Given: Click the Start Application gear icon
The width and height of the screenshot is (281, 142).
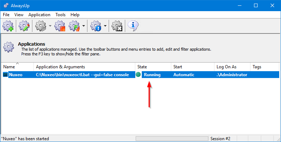Looking at the screenshot, I should pyautogui.click(x=41, y=26).
